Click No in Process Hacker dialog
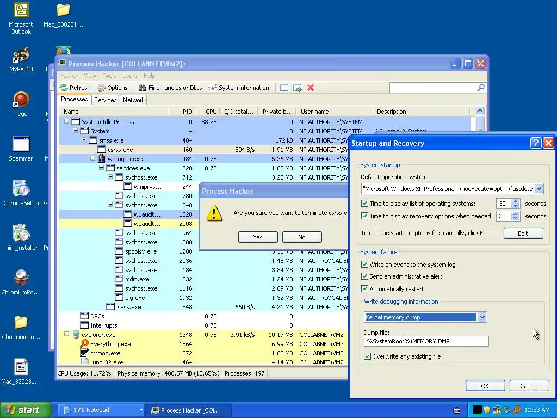 point(302,237)
